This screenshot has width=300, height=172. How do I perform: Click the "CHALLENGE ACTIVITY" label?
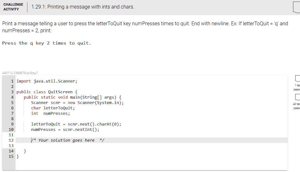tap(13, 7)
